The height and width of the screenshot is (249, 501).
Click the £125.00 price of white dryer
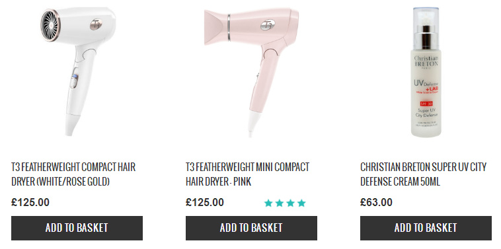30,202
